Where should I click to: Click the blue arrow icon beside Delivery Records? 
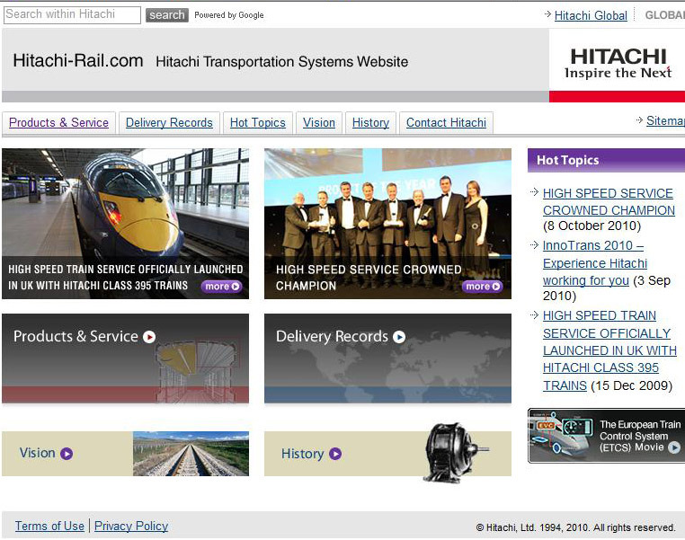pos(399,337)
